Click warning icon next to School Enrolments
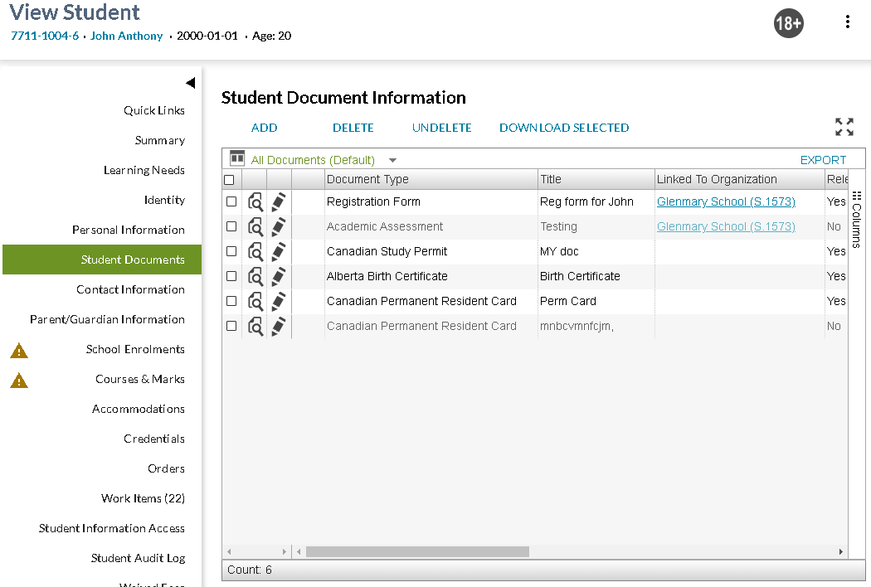871x587 pixels. (x=19, y=351)
